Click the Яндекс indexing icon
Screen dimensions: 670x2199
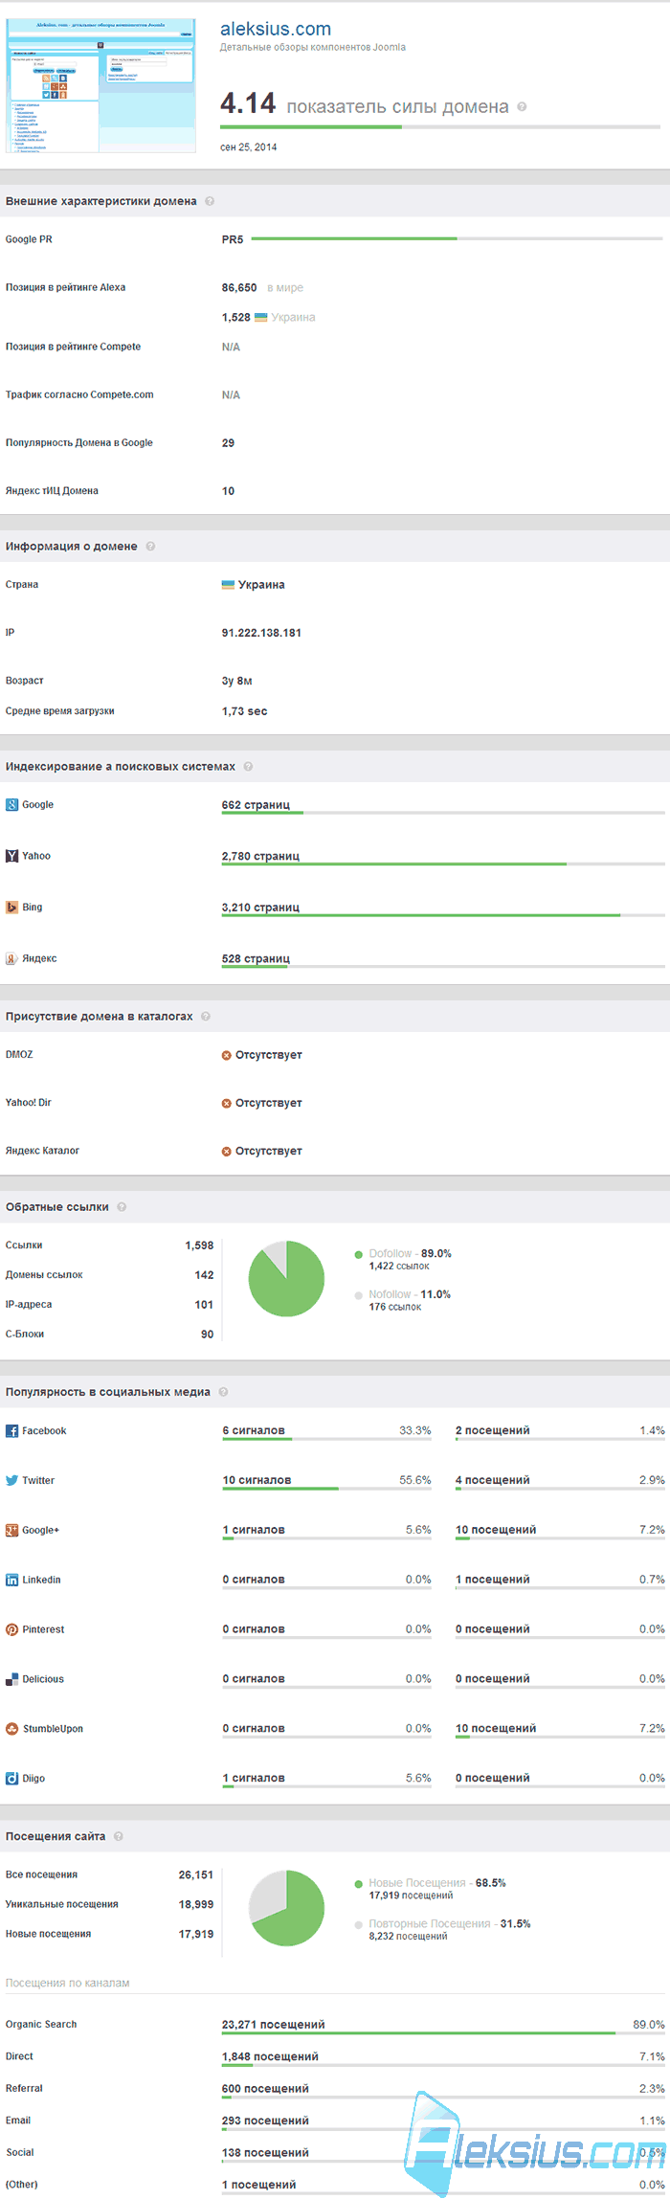tap(12, 958)
